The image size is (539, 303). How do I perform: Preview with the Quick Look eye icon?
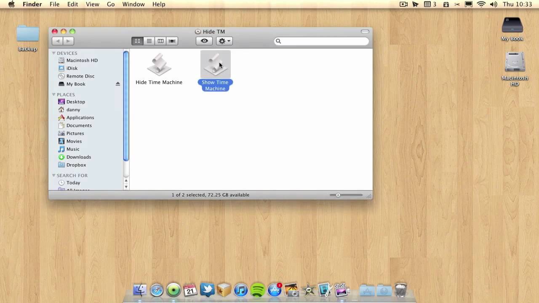point(204,41)
